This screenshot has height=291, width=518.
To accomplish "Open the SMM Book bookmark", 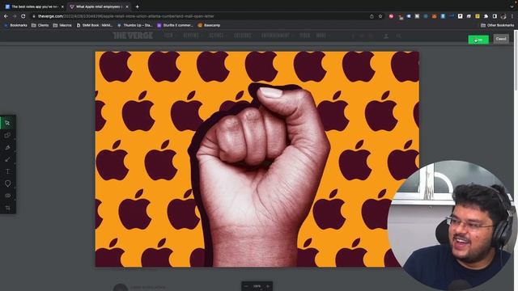I will pyautogui.click(x=95, y=25).
